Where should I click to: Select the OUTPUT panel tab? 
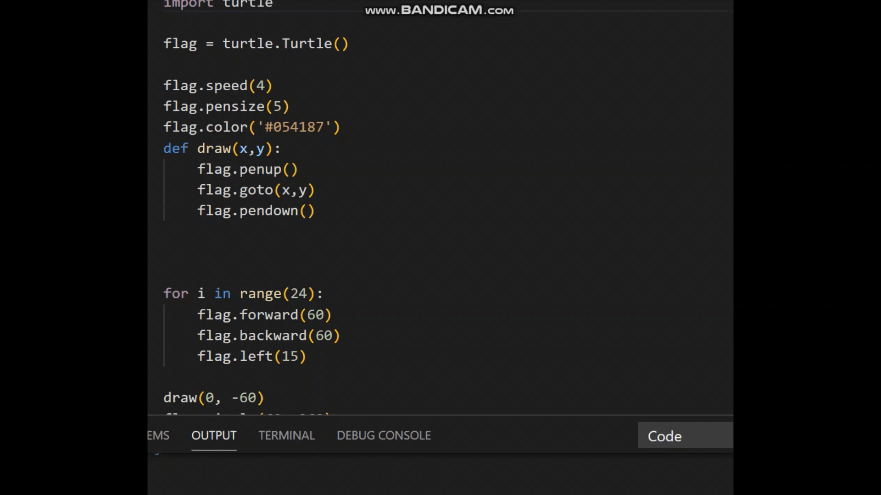click(x=214, y=435)
